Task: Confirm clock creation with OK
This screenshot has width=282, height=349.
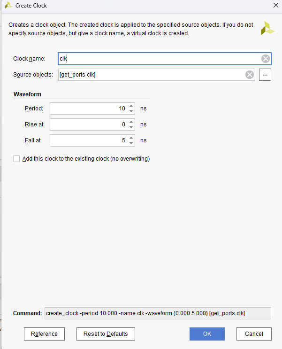Action: tap(207, 334)
